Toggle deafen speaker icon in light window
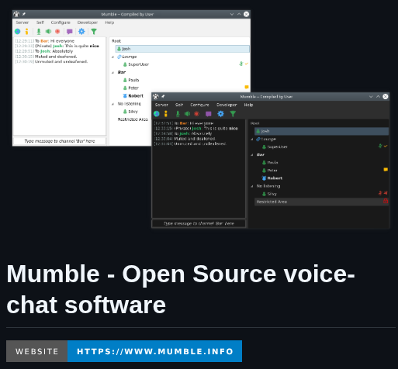This screenshot has width=398, height=369. point(48,32)
